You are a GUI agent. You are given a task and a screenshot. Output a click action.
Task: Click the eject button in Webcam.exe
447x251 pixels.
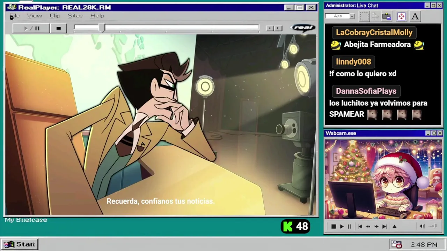click(x=395, y=226)
